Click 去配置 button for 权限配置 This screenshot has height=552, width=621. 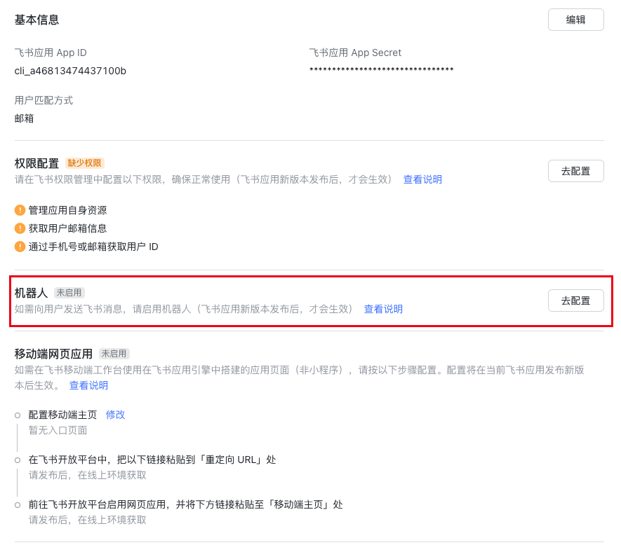(x=575, y=171)
